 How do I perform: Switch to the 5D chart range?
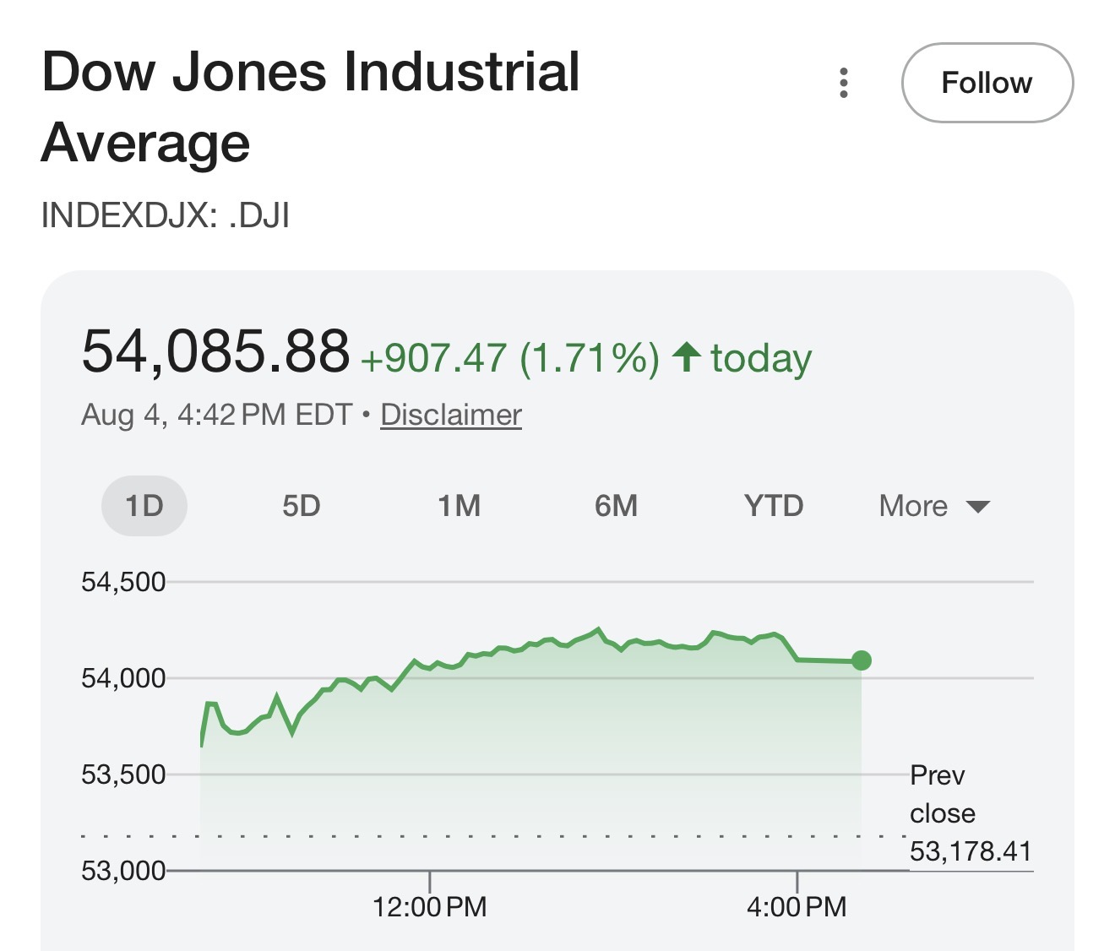point(302,506)
